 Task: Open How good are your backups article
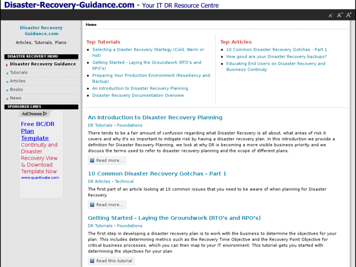tap(276, 56)
